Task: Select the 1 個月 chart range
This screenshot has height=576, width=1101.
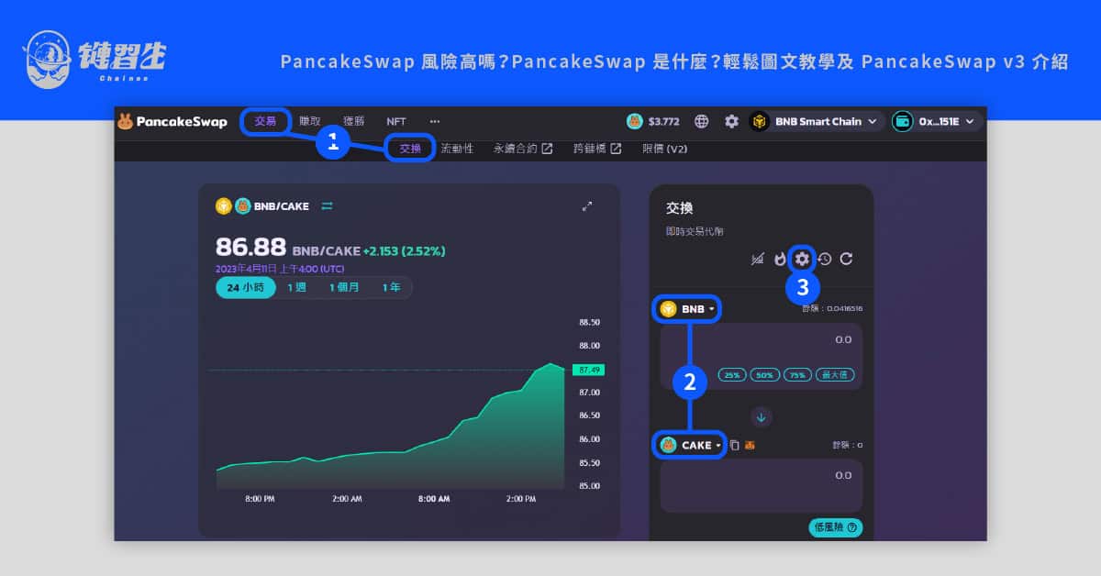Action: pyautogui.click(x=345, y=287)
